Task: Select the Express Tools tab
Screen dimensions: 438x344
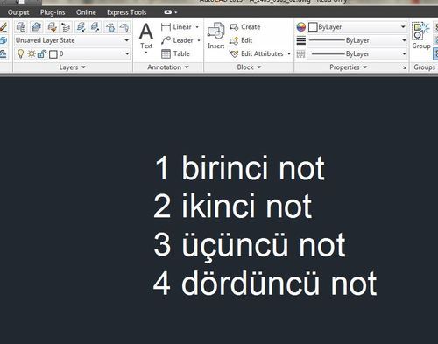Action: click(126, 12)
